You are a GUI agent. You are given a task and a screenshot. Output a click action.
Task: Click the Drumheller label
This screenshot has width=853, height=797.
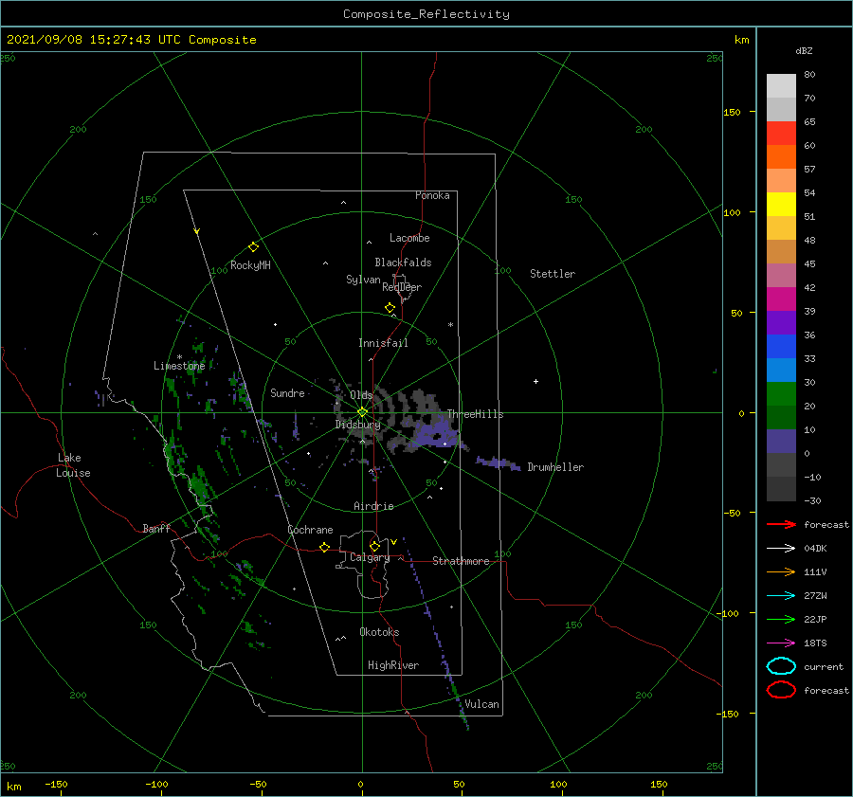(x=555, y=467)
